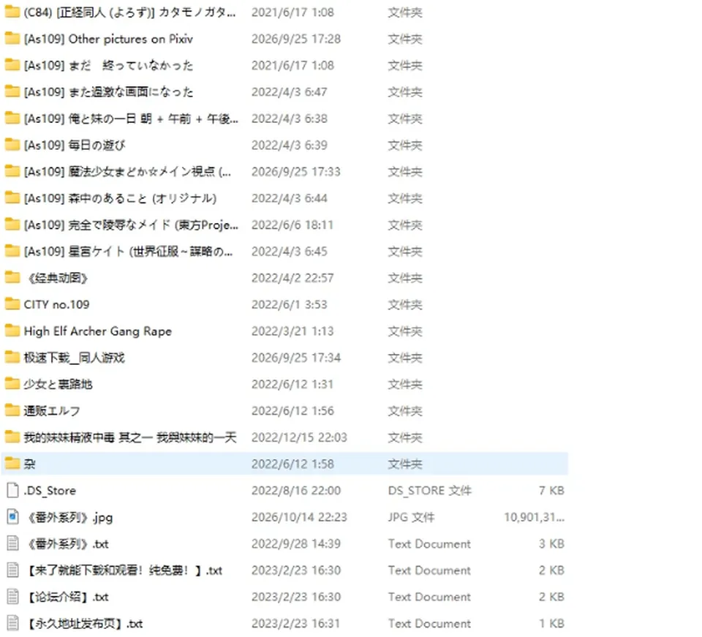Select the folder icon of [As109] 森中のあること
702x637 pixels.
click(12, 198)
